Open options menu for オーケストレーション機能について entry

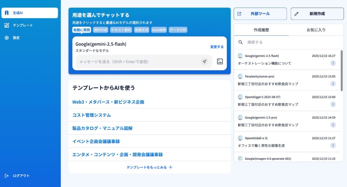pyautogui.click(x=333, y=63)
